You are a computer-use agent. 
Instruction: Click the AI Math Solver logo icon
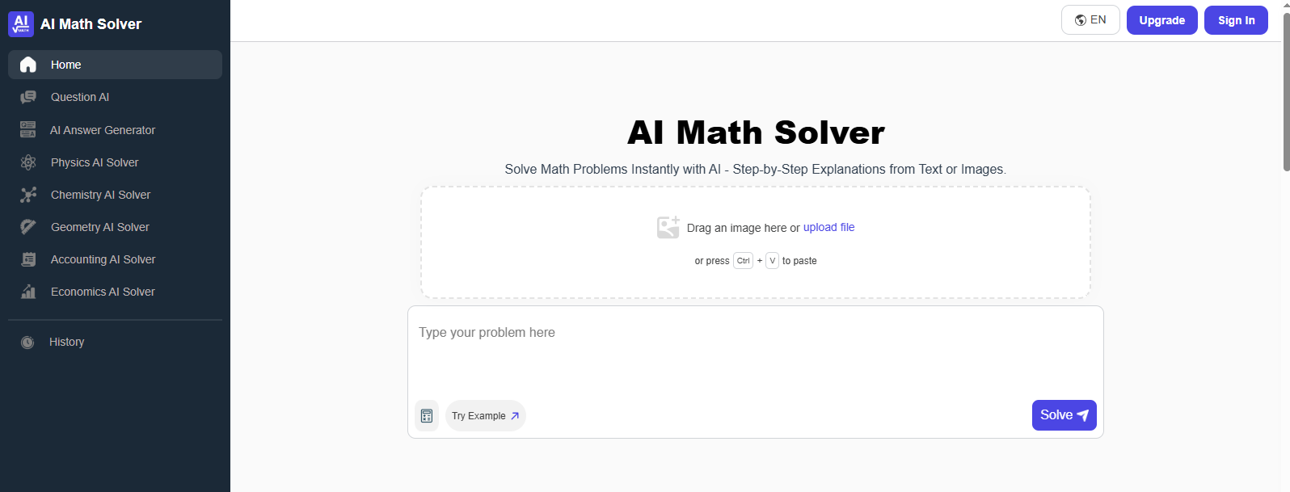(x=21, y=24)
